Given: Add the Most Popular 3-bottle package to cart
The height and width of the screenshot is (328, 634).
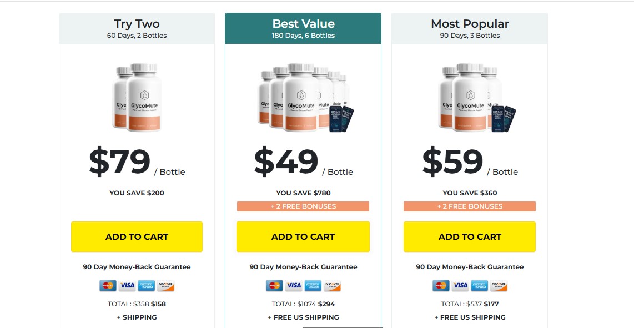Looking at the screenshot, I should click(x=470, y=236).
